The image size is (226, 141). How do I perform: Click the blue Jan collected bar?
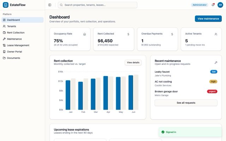tap(68, 95)
